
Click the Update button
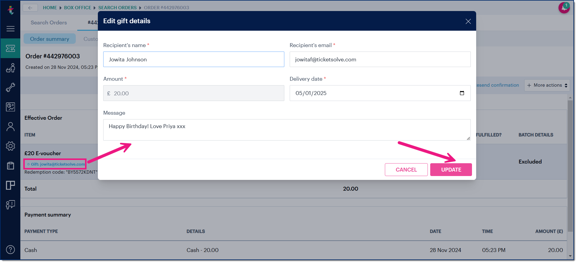(451, 169)
